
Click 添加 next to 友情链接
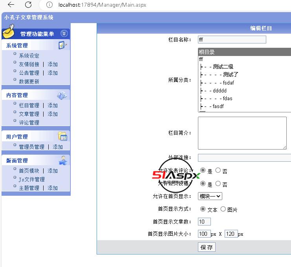(53, 64)
